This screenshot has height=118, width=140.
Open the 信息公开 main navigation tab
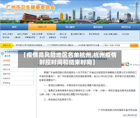click(x=42, y=27)
